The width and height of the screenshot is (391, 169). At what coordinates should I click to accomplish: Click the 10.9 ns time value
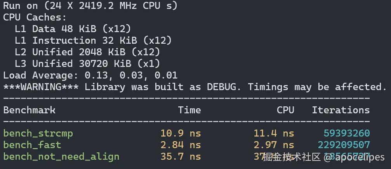pos(181,133)
